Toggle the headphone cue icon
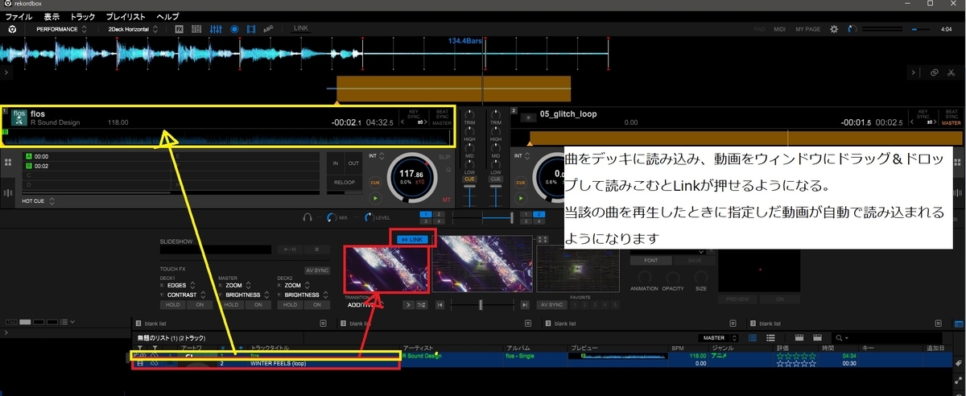 [x=307, y=217]
